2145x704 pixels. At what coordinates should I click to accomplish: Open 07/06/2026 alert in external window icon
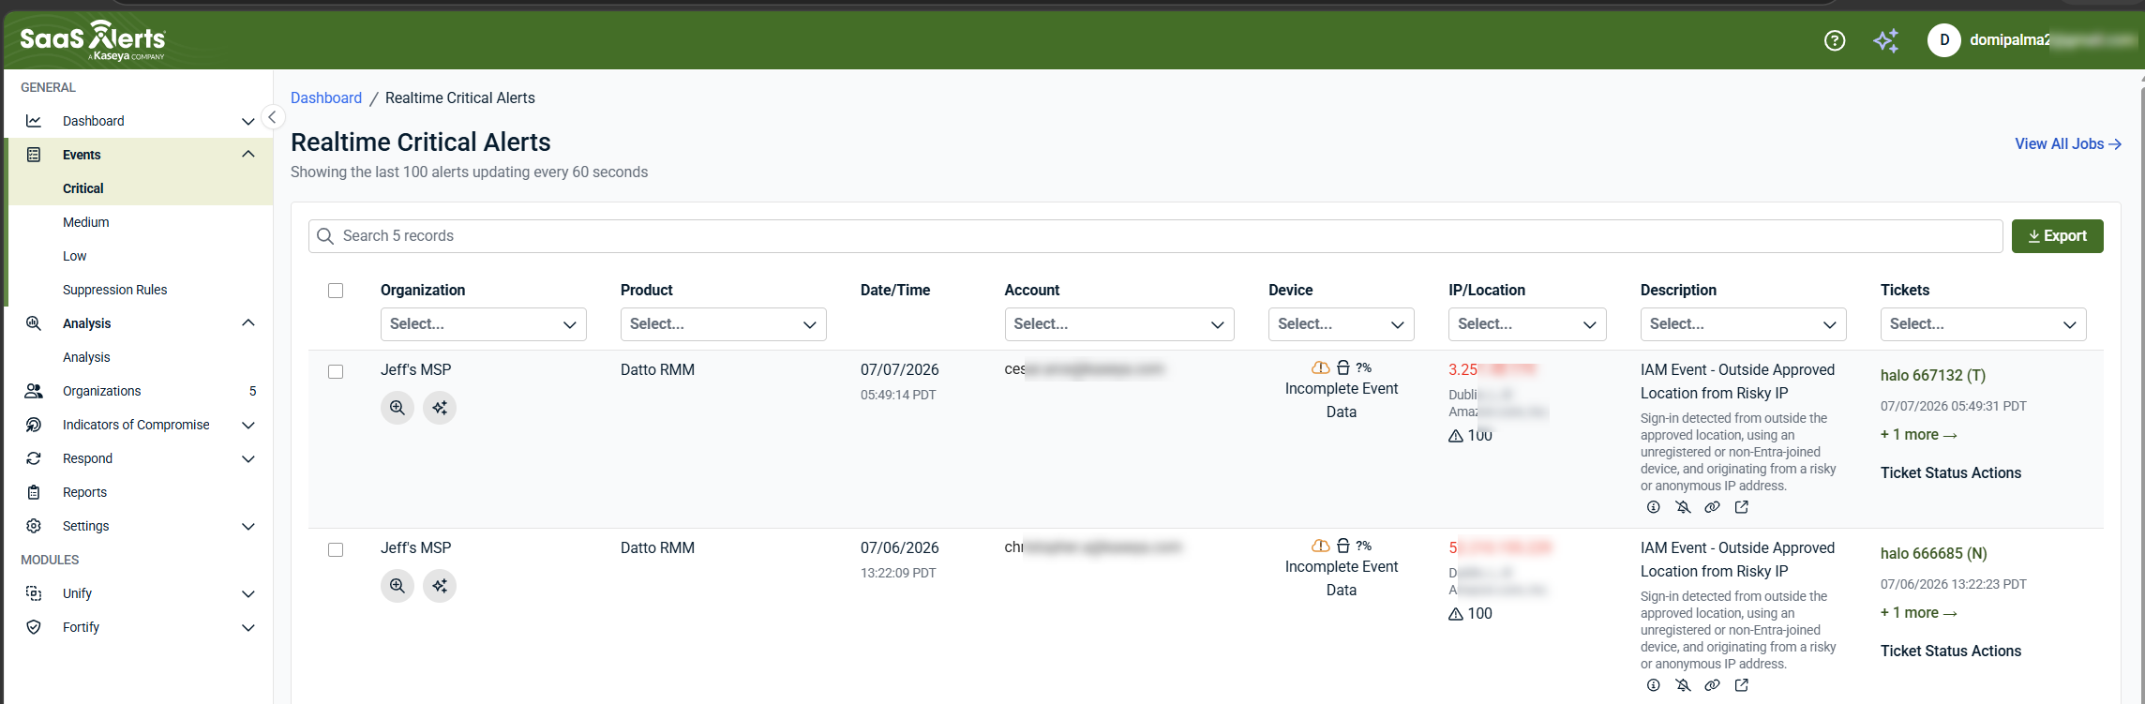(x=1742, y=685)
